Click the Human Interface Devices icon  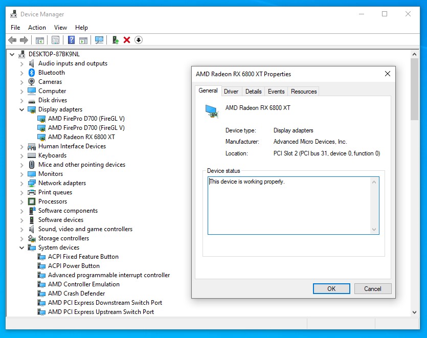pyautogui.click(x=32, y=147)
